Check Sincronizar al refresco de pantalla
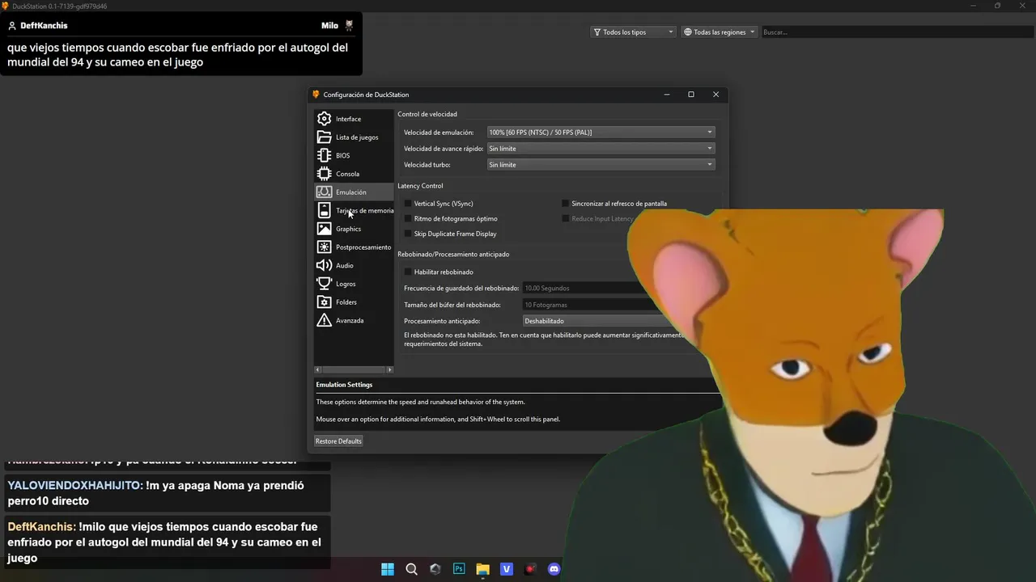This screenshot has width=1036, height=582. pyautogui.click(x=566, y=204)
